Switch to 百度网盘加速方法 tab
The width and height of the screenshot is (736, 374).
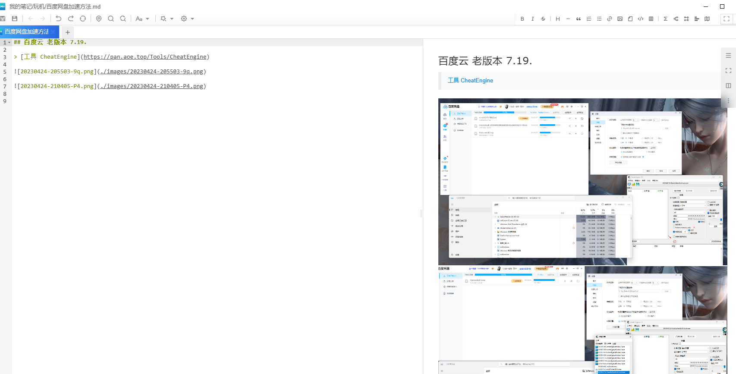pyautogui.click(x=26, y=32)
